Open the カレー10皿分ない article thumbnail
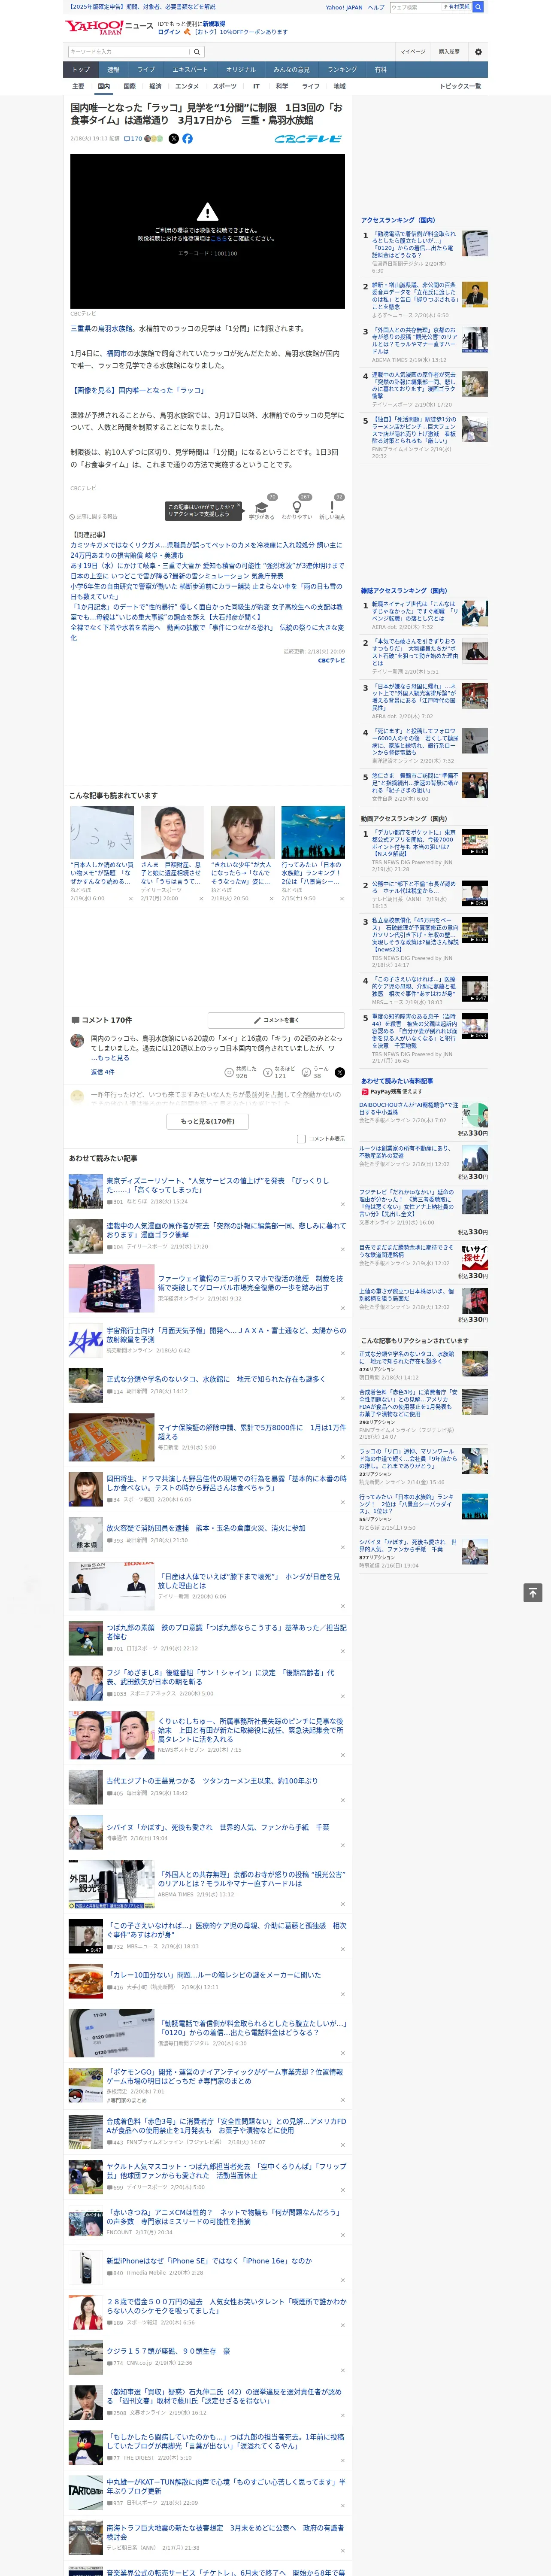The height and width of the screenshot is (2576, 551). point(85,1981)
